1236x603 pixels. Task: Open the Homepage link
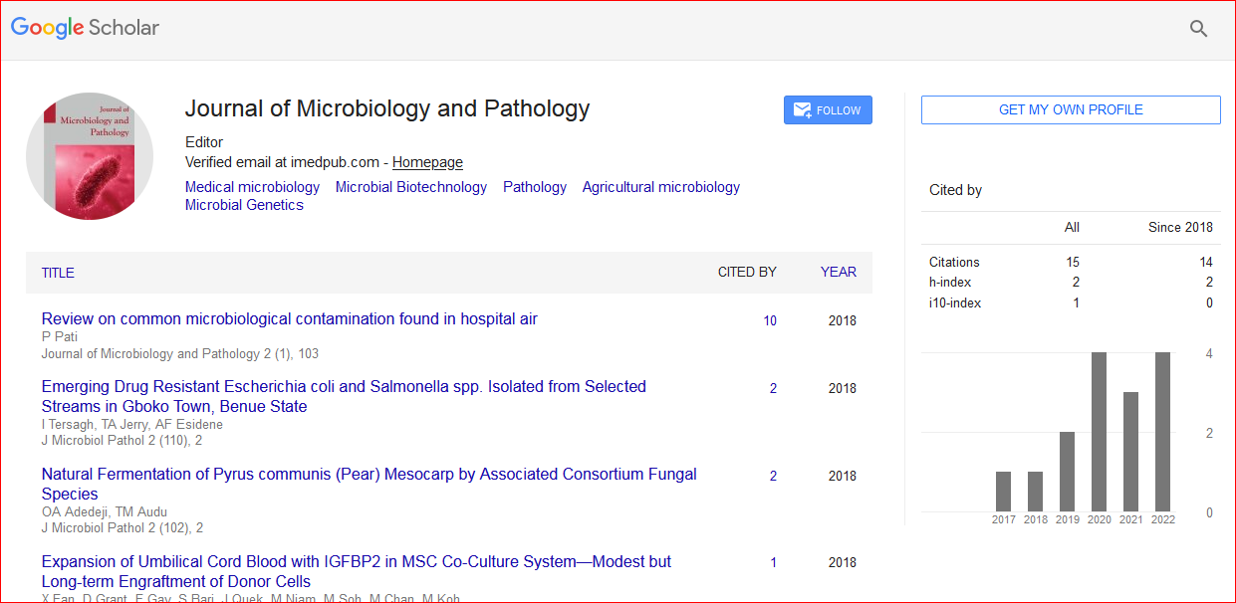pos(427,162)
